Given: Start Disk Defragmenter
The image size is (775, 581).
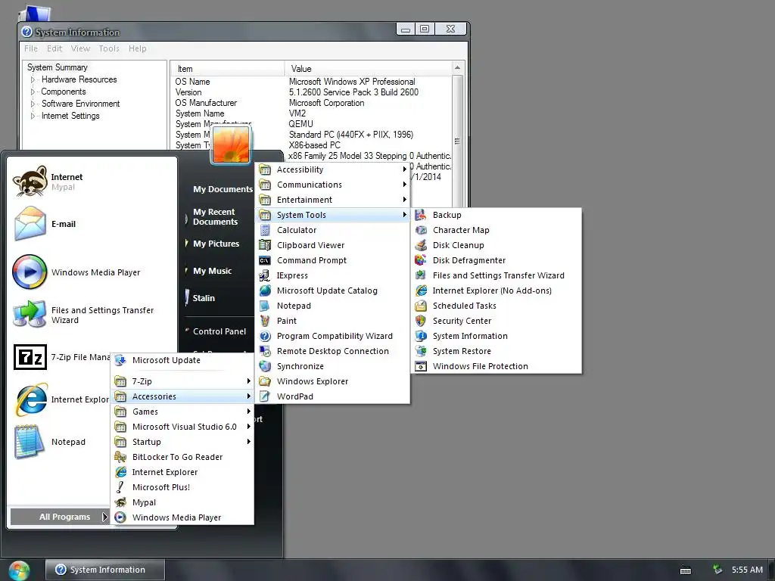Looking at the screenshot, I should pos(498,260).
